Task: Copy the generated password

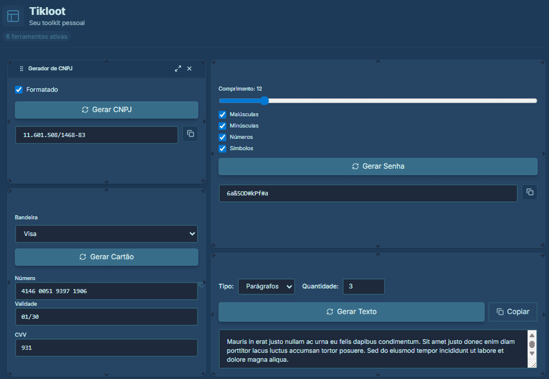Action: (529, 192)
